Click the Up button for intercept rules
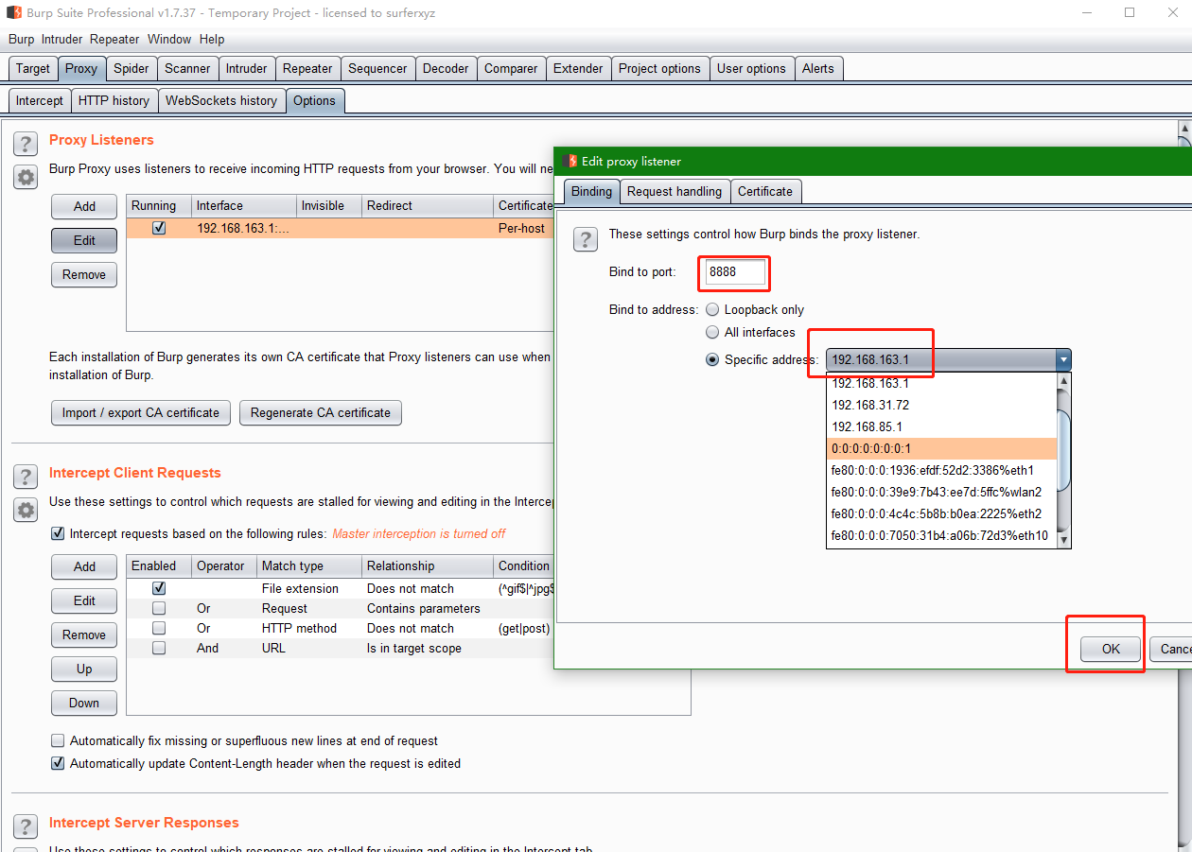This screenshot has width=1192, height=852. (84, 669)
